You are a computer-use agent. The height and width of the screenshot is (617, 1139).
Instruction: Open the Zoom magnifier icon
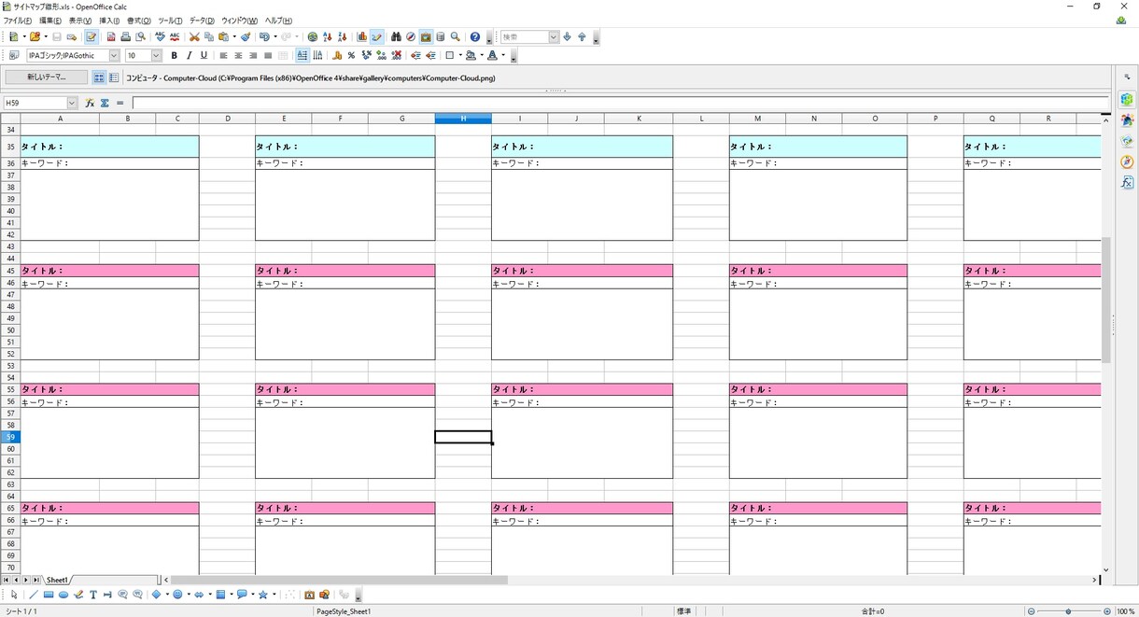tap(456, 37)
